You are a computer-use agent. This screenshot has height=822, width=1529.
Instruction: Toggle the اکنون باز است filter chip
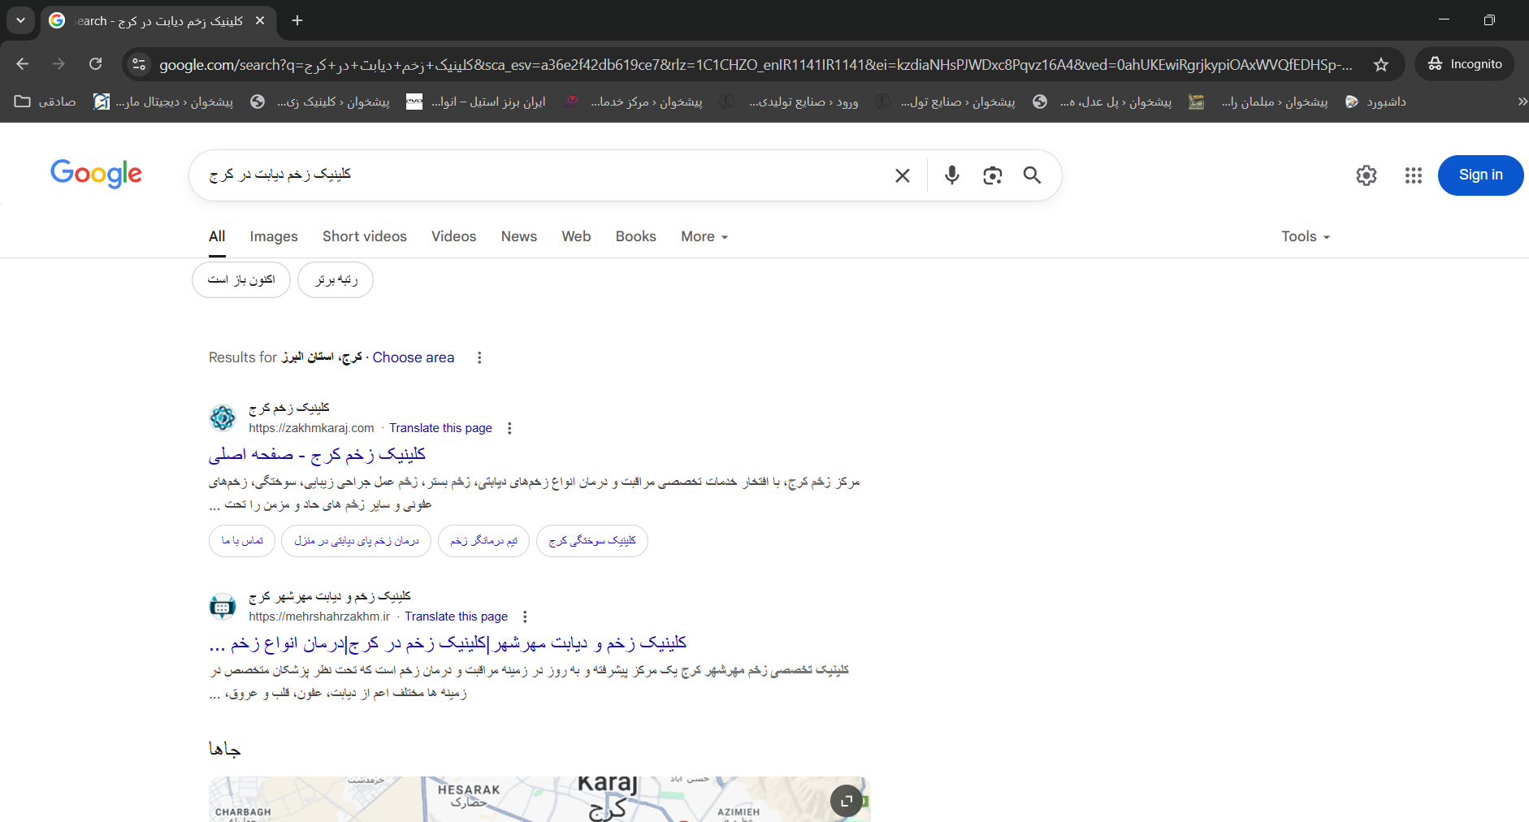point(241,280)
